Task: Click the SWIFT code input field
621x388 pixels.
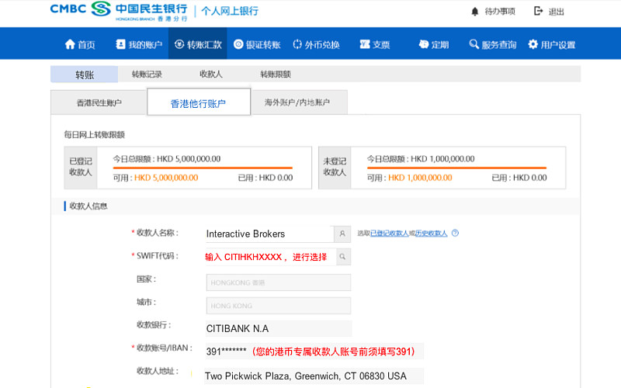Action: 270,257
